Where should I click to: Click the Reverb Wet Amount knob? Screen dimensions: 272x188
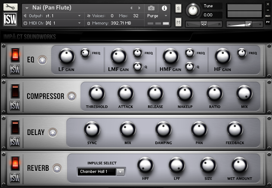(x=240, y=165)
